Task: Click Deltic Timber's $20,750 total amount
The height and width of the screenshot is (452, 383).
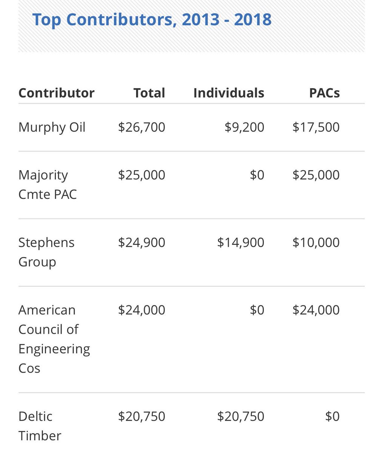Action: coord(141,416)
